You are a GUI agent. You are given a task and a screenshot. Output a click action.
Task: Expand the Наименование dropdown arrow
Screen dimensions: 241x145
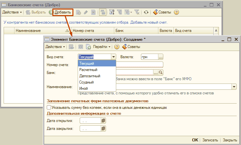click(234, 86)
